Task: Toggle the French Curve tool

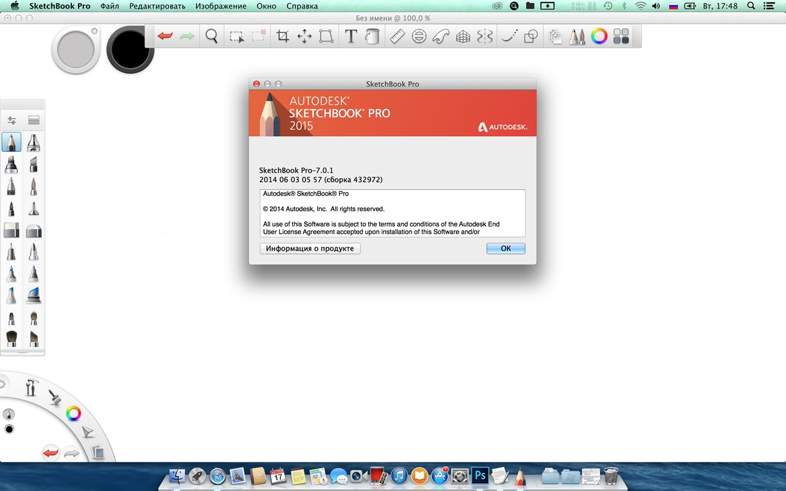Action: [441, 37]
